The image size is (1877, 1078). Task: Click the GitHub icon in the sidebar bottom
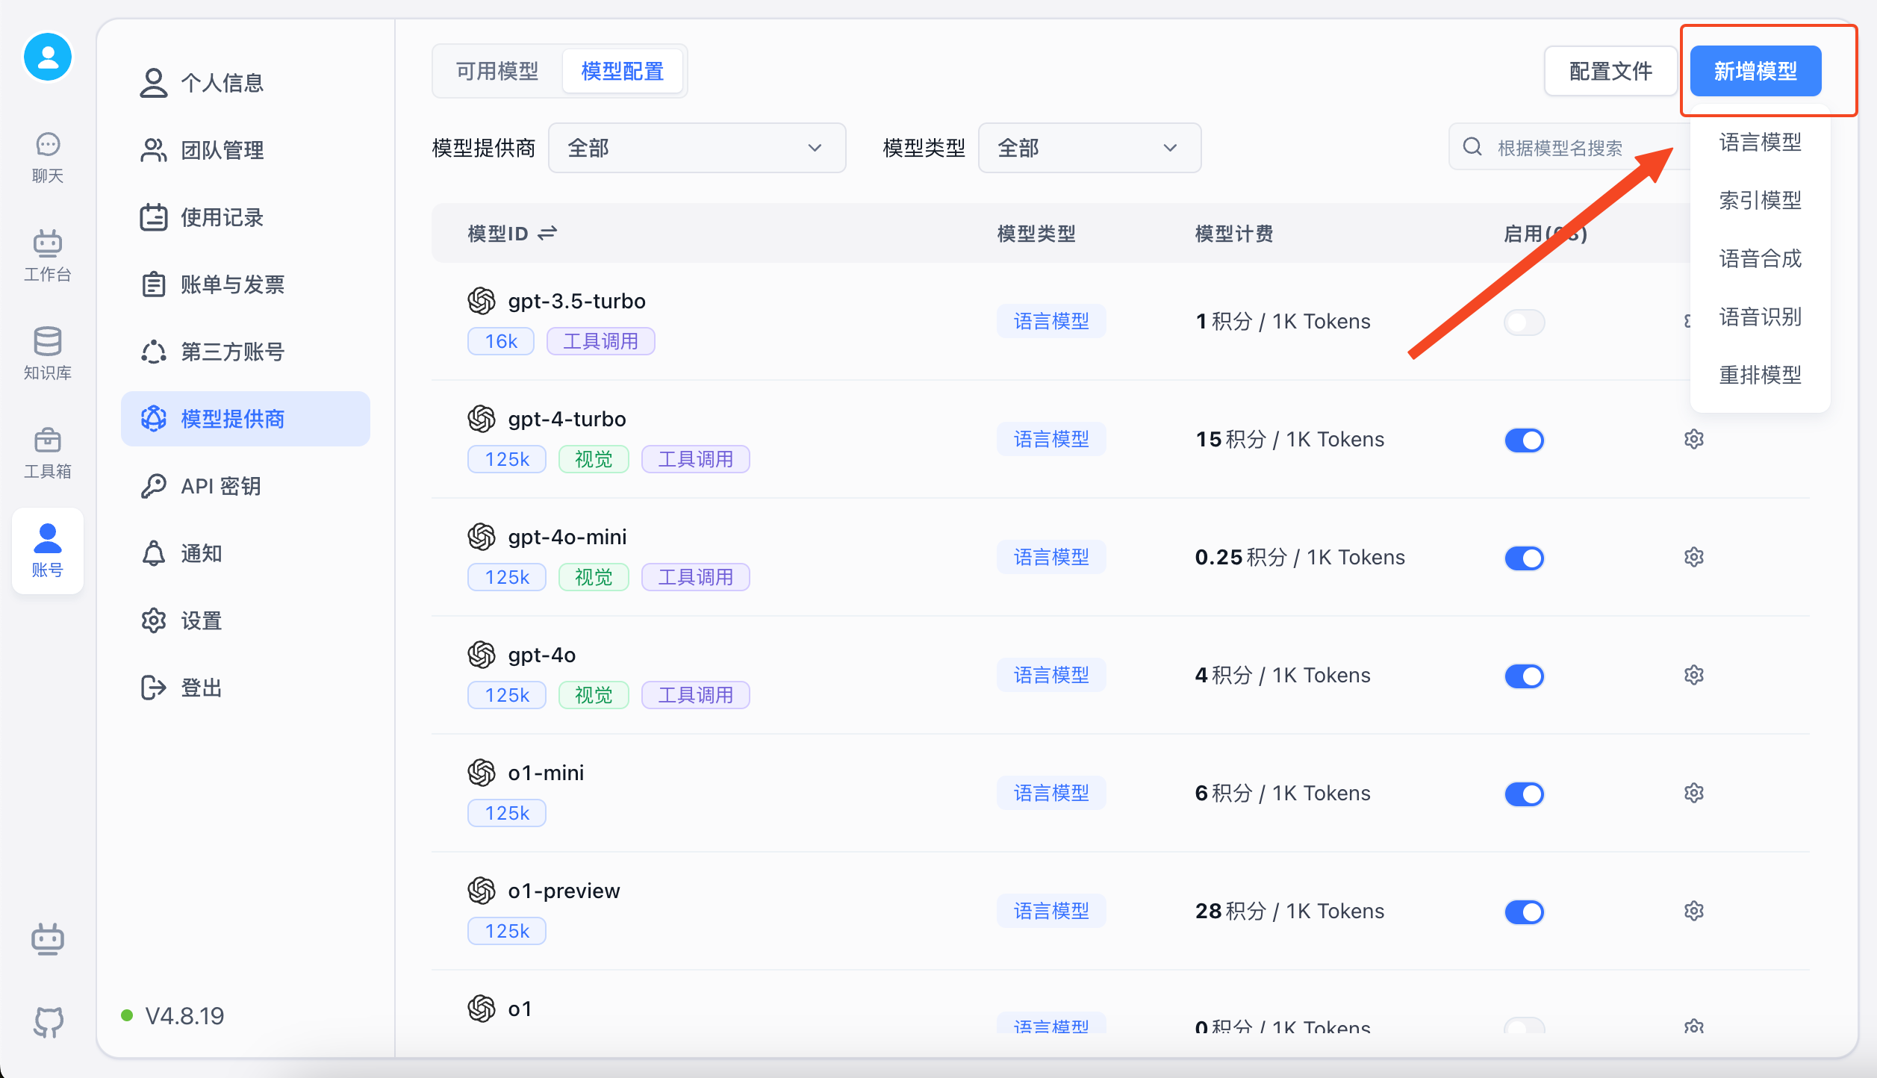47,1021
